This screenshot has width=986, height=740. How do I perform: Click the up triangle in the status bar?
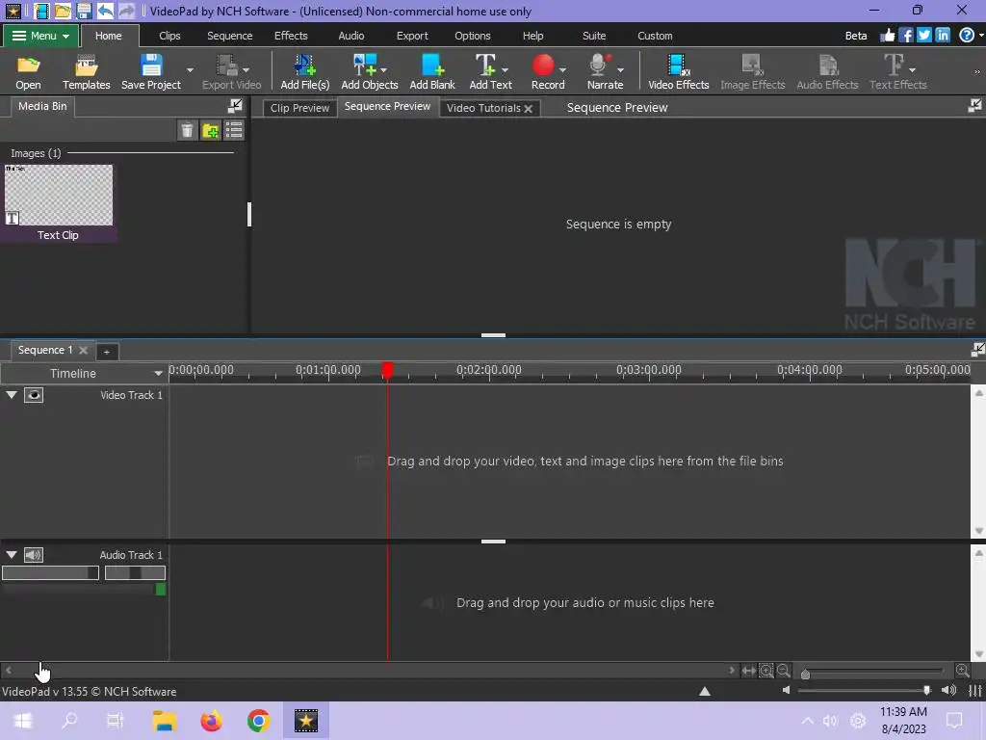click(x=705, y=692)
